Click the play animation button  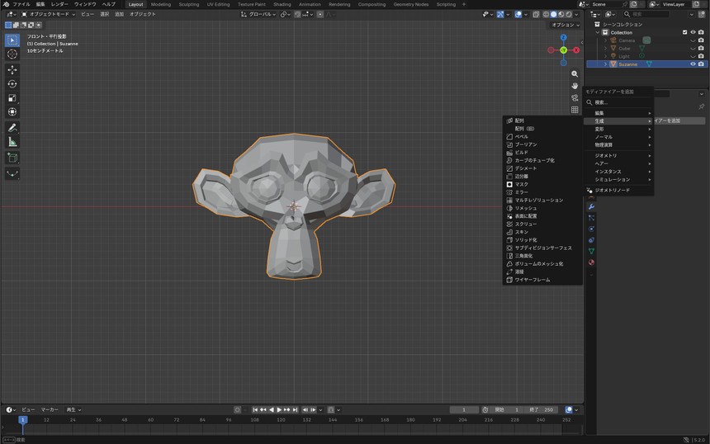279,409
